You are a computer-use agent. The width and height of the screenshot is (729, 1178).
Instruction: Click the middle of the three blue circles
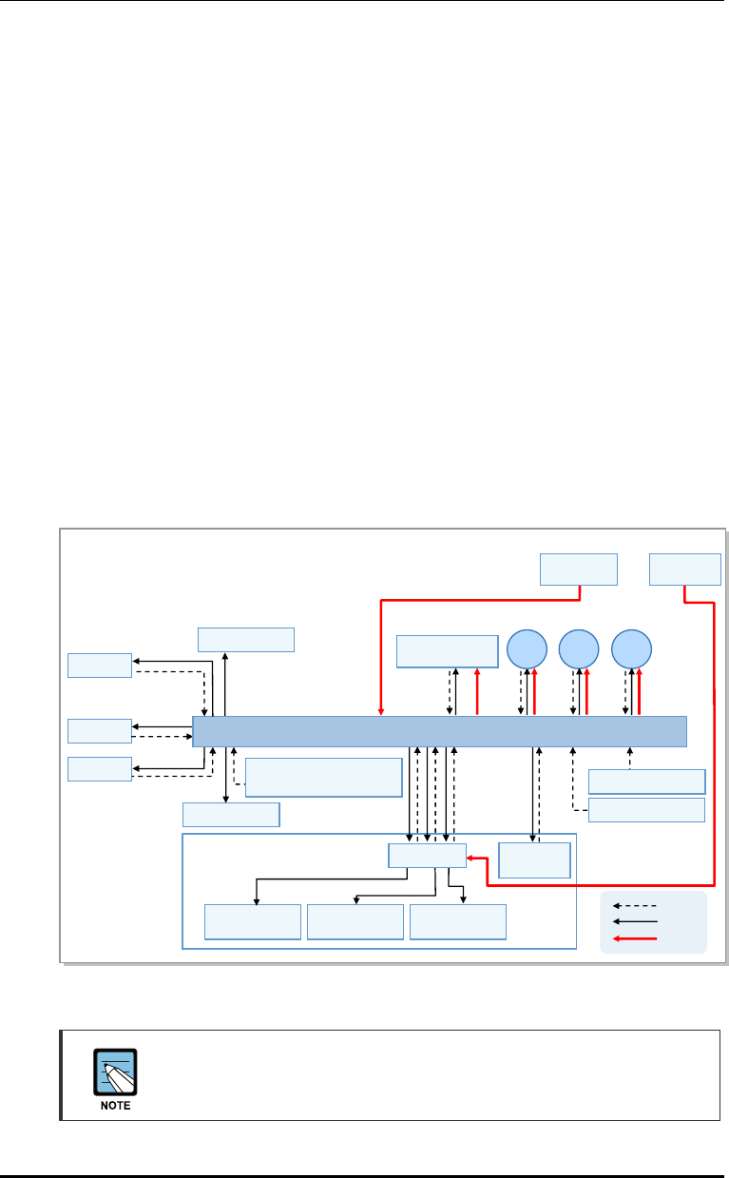[x=579, y=647]
